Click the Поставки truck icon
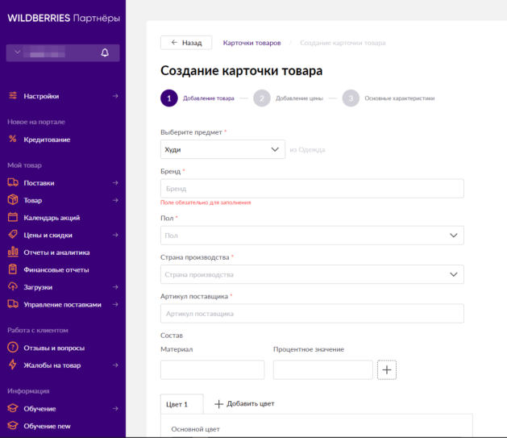 [13, 183]
